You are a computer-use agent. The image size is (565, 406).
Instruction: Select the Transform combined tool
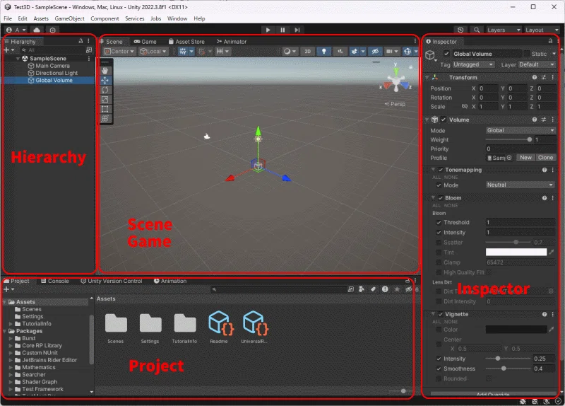(105, 118)
